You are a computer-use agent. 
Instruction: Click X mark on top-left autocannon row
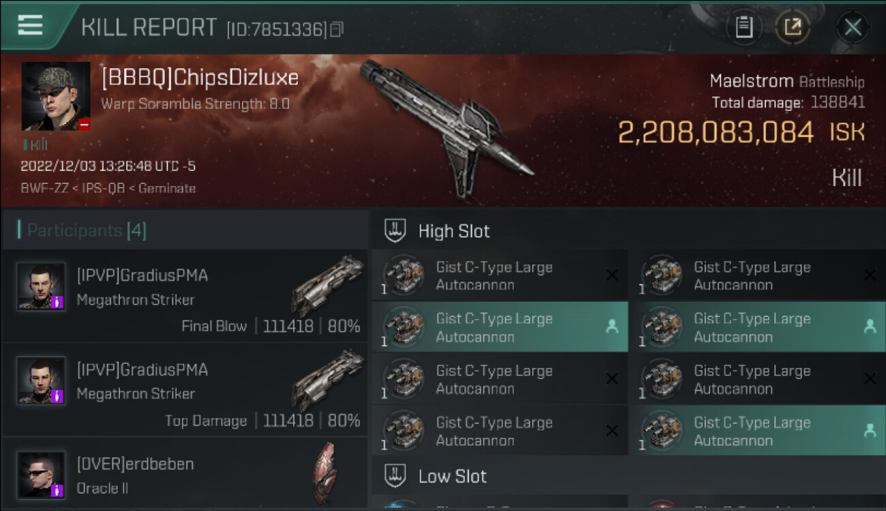(611, 275)
